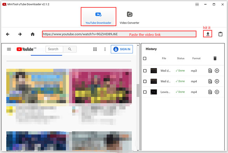Click the down arrow of the browser scrollbar
This screenshot has width=228, height=153.
click(138, 150)
